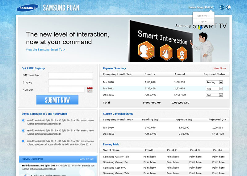The width and height of the screenshot is (247, 176).
Task: Click the Total row label
Action: 106,103
